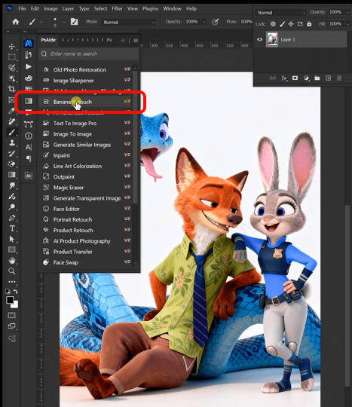The height and width of the screenshot is (407, 352).
Task: Create a new layer group folder
Action: [317, 78]
